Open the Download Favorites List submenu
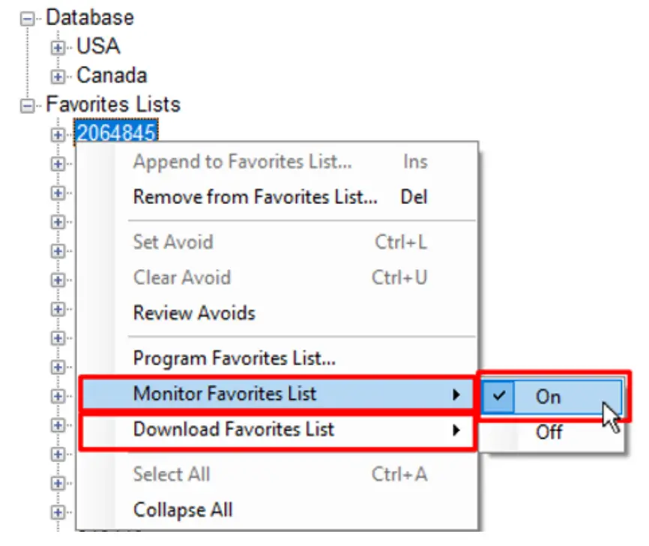The width and height of the screenshot is (649, 546). click(x=234, y=430)
